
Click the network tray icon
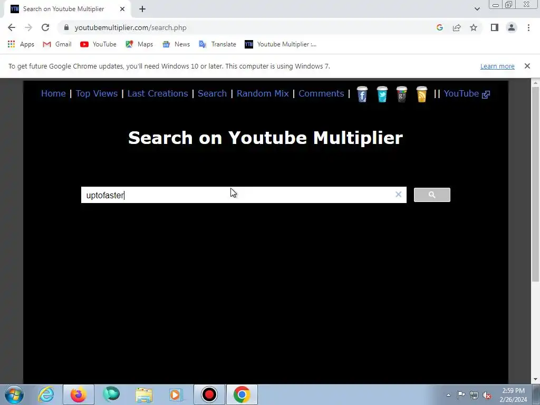[x=474, y=395]
